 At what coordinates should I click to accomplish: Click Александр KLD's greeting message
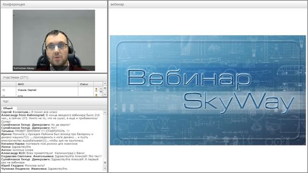pyautogui.click(x=43, y=153)
